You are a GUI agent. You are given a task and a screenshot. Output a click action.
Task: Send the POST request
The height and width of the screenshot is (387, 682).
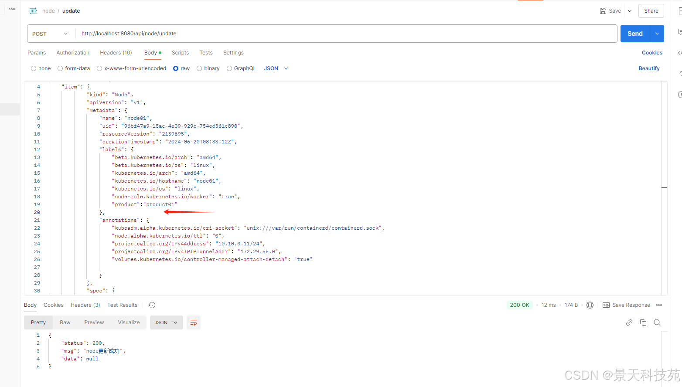635,34
